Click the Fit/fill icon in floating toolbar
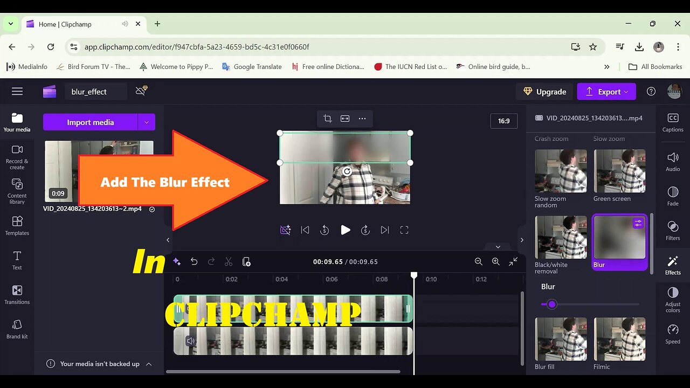The height and width of the screenshot is (388, 690). pos(345,119)
